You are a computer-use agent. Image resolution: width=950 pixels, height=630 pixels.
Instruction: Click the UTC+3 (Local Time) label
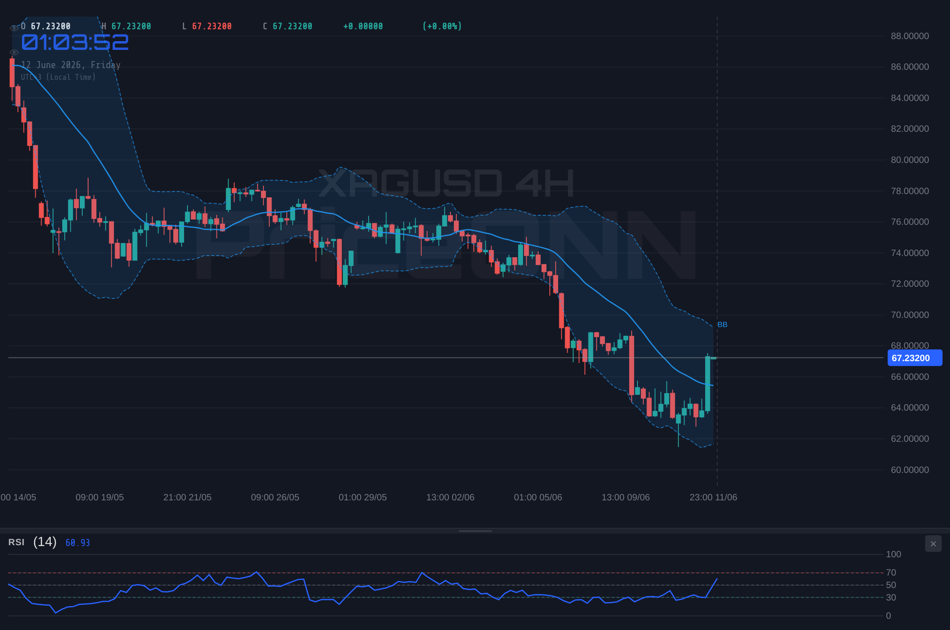(x=58, y=77)
